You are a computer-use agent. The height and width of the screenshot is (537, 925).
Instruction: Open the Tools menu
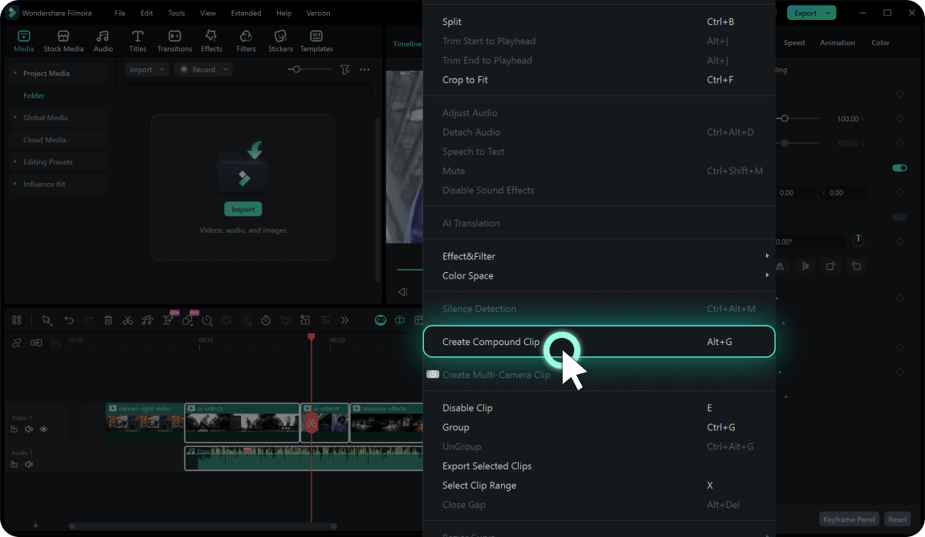pos(177,13)
